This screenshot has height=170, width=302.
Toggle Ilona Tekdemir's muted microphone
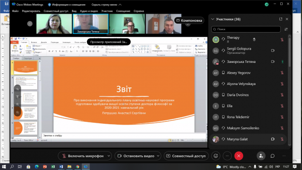282,117
